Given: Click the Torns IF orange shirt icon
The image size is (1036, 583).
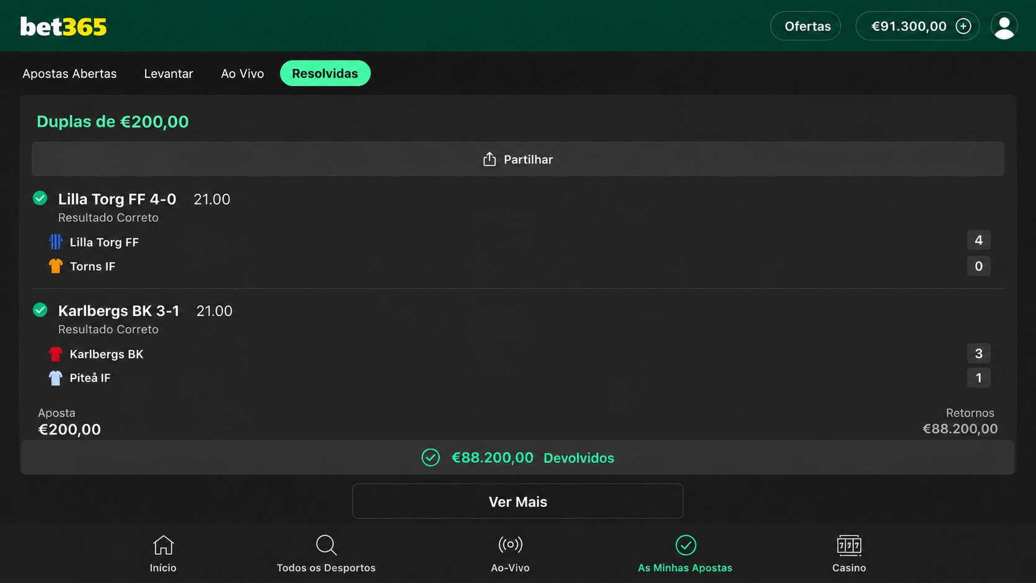Looking at the screenshot, I should [56, 266].
